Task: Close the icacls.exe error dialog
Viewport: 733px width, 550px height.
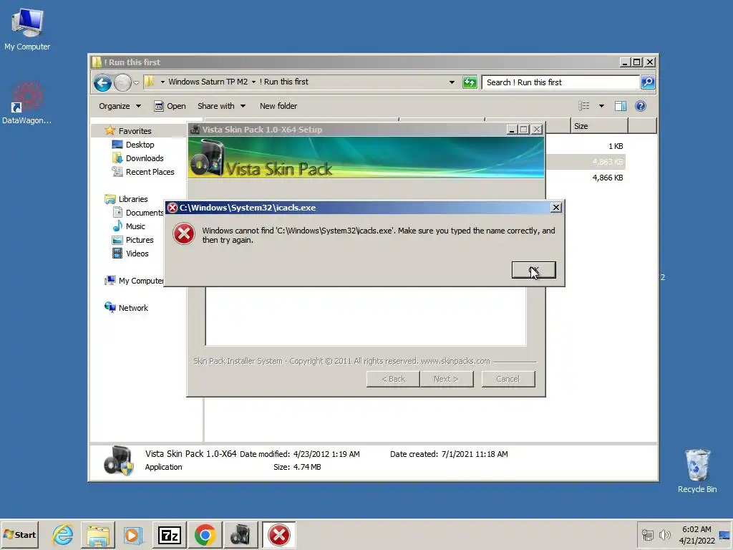Action: pyautogui.click(x=555, y=207)
